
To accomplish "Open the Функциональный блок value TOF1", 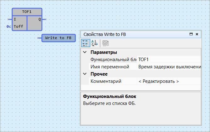I will tap(169, 60).
